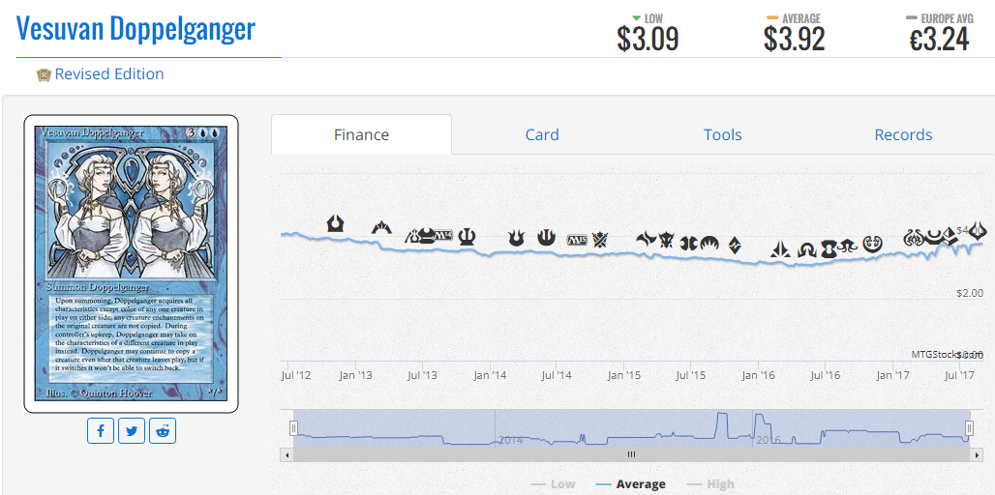Click the Gatecrash set symbol on the chart
995x495 pixels.
coord(381,227)
